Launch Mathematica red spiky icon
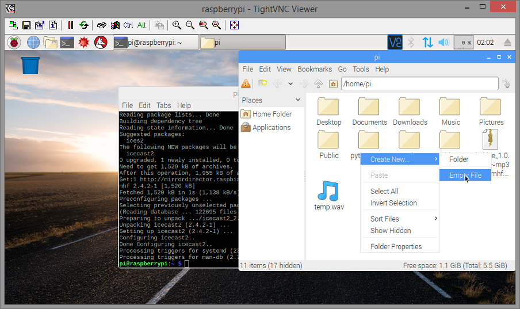 (84, 43)
